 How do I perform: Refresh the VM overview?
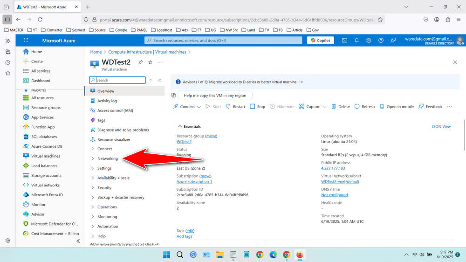coord(364,106)
